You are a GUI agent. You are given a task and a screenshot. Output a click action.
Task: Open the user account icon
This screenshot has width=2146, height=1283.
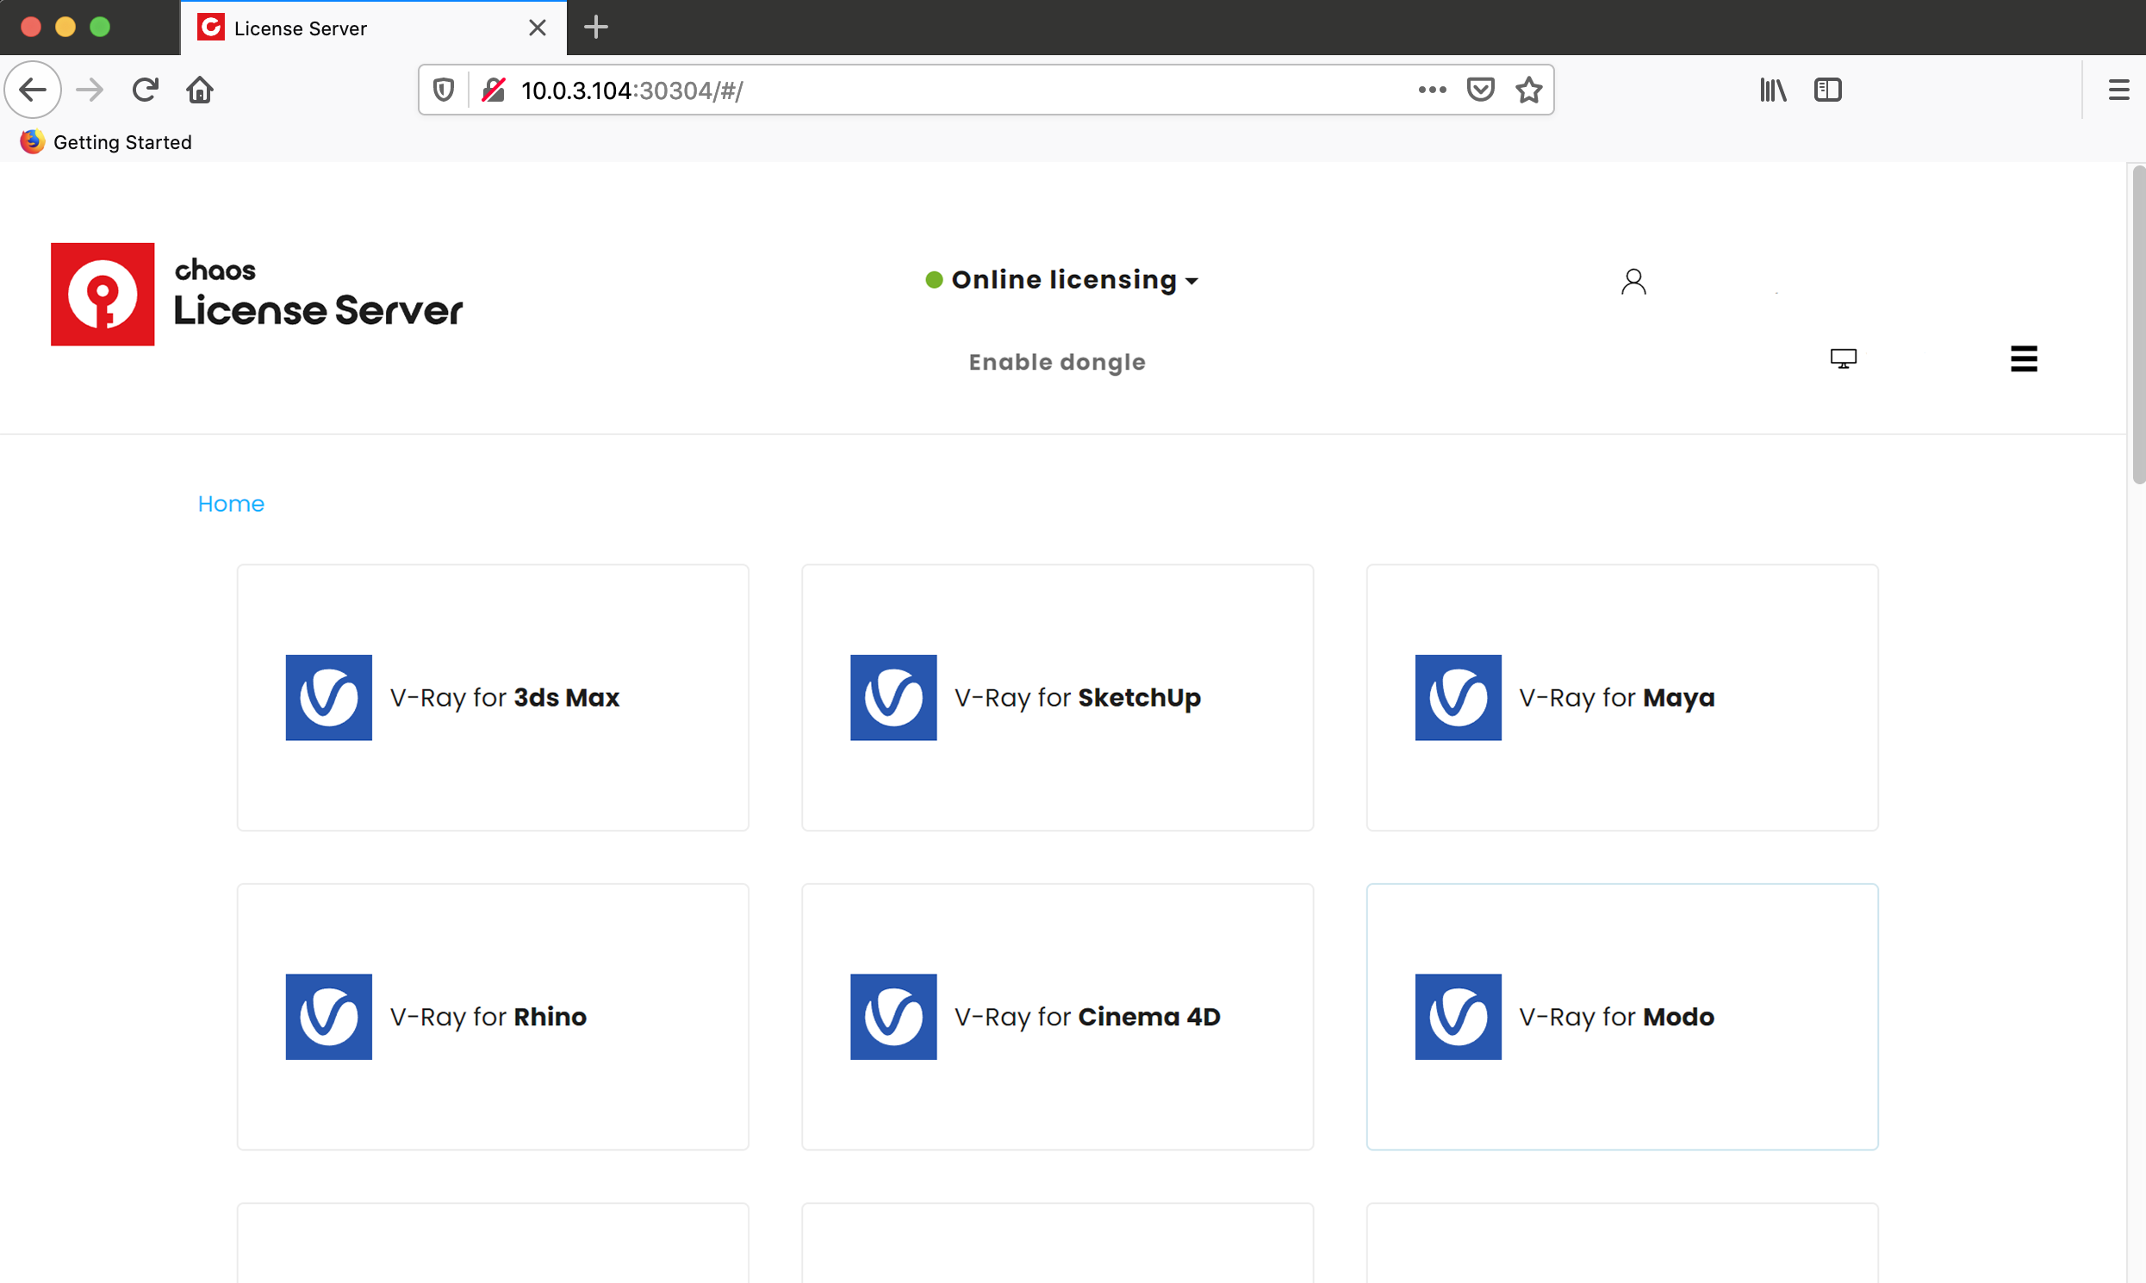pos(1633,282)
